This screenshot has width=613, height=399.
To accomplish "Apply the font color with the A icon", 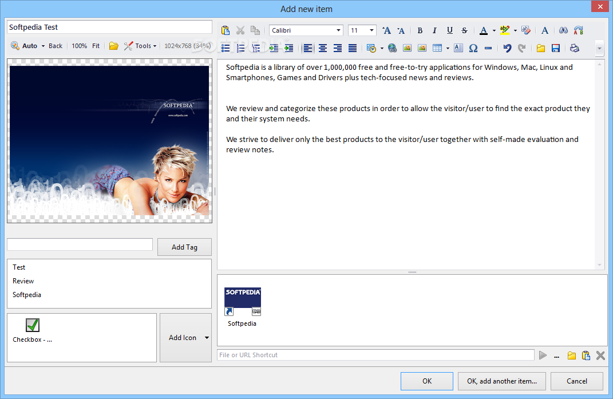I will pyautogui.click(x=484, y=30).
